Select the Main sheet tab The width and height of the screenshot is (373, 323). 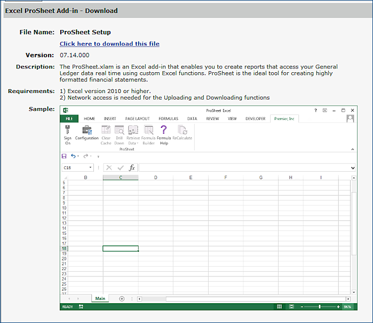tap(100, 298)
